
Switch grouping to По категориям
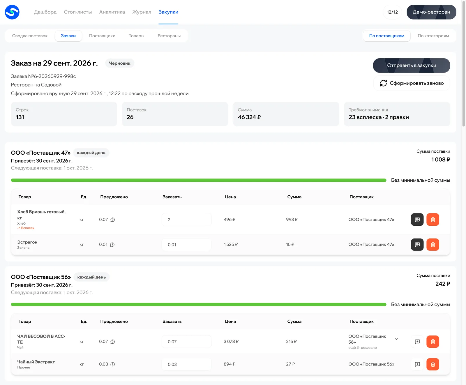pos(433,36)
